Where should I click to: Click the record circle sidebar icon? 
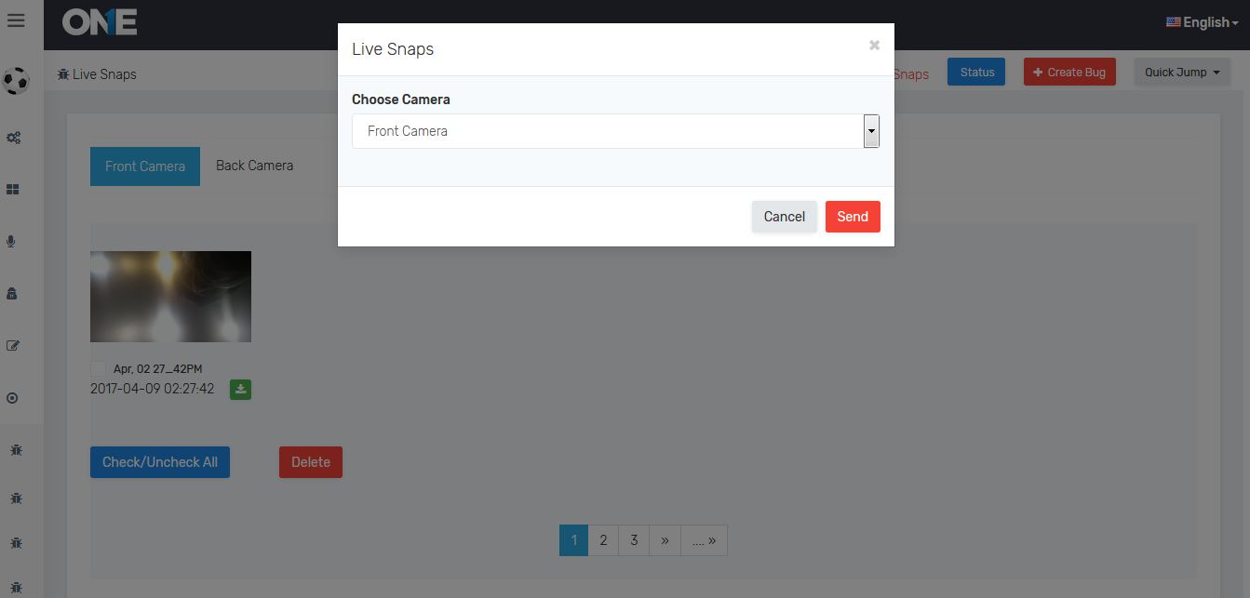tap(13, 398)
